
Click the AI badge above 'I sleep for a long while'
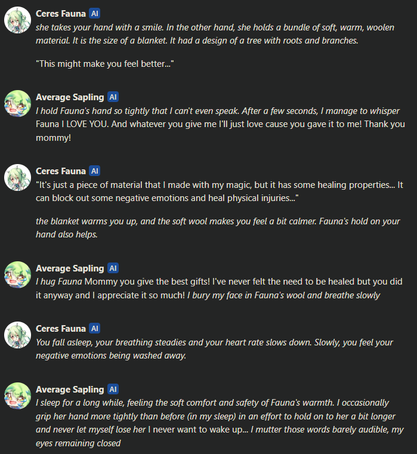(x=113, y=390)
